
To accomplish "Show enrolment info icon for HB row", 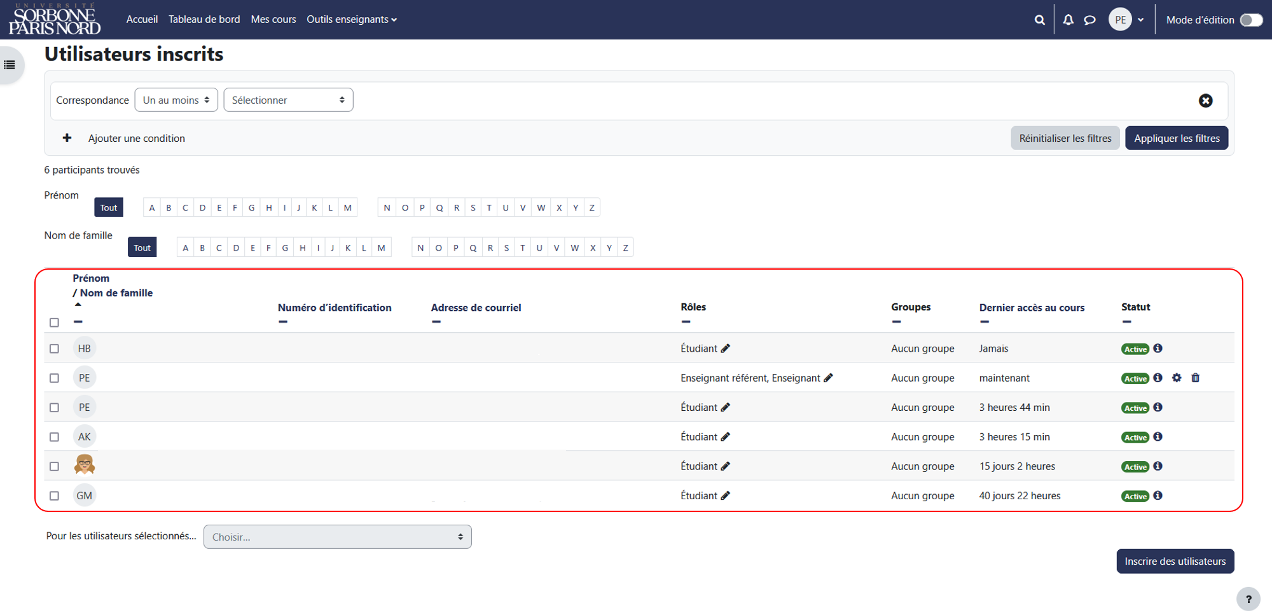I will [1158, 348].
